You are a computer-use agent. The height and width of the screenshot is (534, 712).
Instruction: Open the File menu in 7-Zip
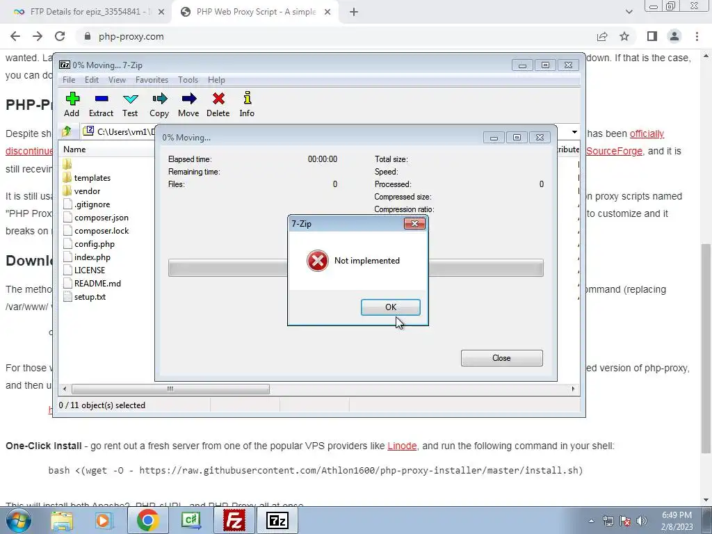click(69, 80)
